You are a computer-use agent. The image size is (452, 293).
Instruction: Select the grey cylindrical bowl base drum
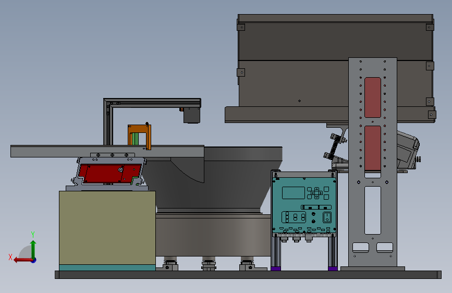tap(213, 235)
